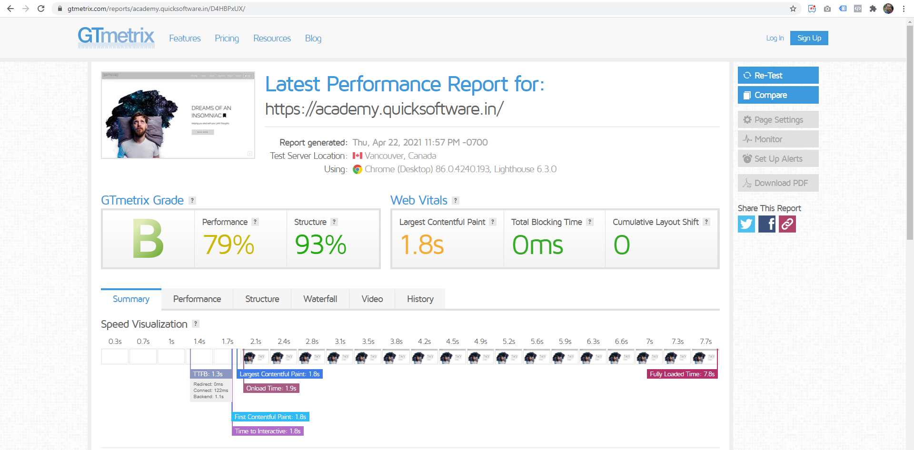Click the filmstrip frame at 4.5s
This screenshot has width=914, height=450.
[x=452, y=357]
